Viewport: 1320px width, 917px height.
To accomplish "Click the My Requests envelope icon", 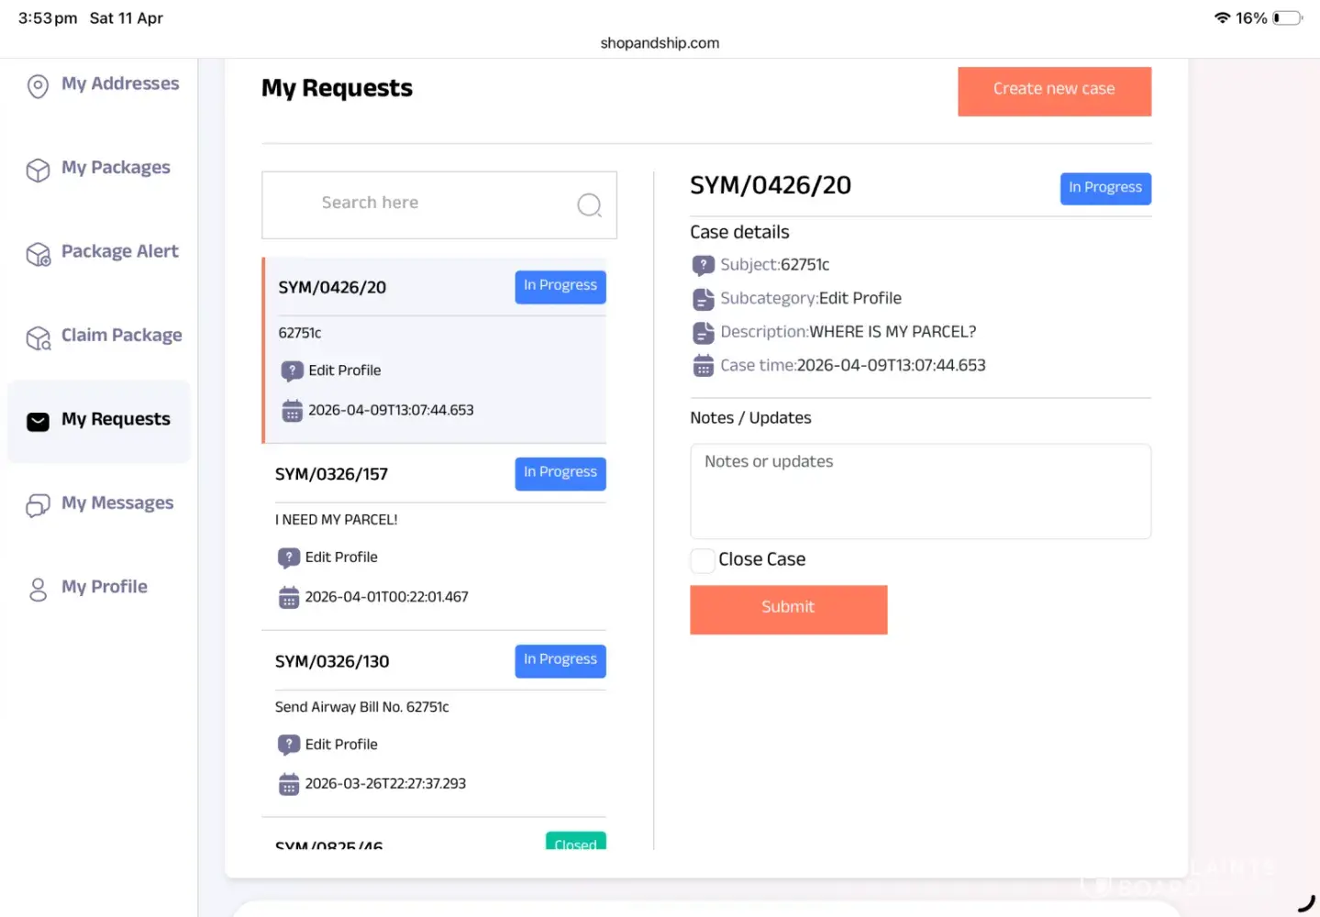I will tap(38, 422).
